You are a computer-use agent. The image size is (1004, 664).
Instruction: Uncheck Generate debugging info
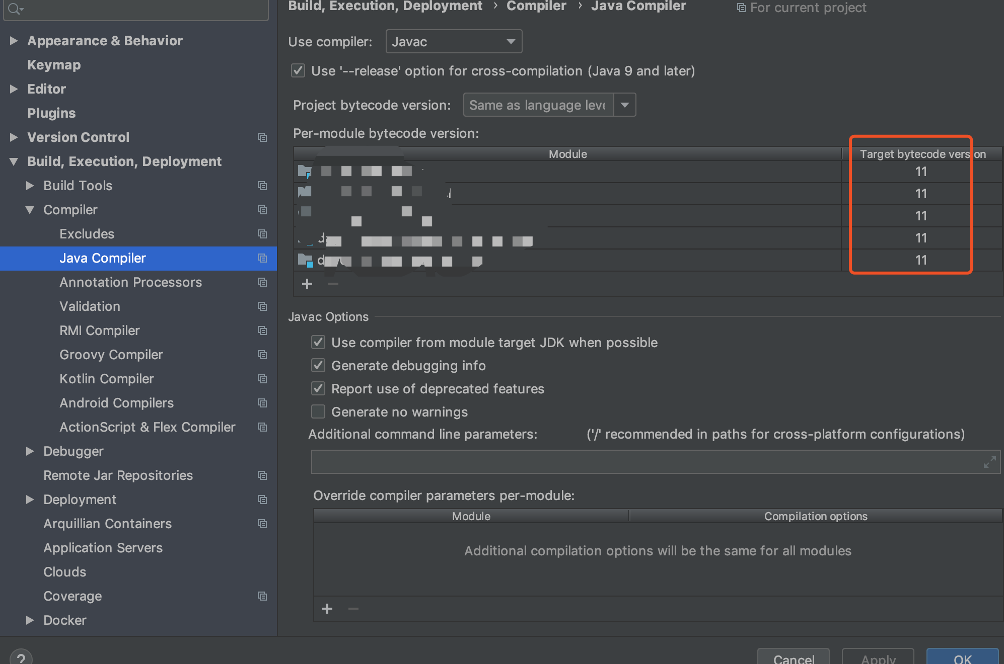[318, 366]
